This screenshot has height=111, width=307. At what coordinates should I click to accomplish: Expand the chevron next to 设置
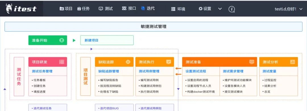coord(220,9)
